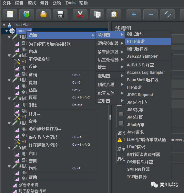This screenshot has width=184, height=193.
Task: Select AJP/1.3 取样器 entry
Action: pos(148,65)
